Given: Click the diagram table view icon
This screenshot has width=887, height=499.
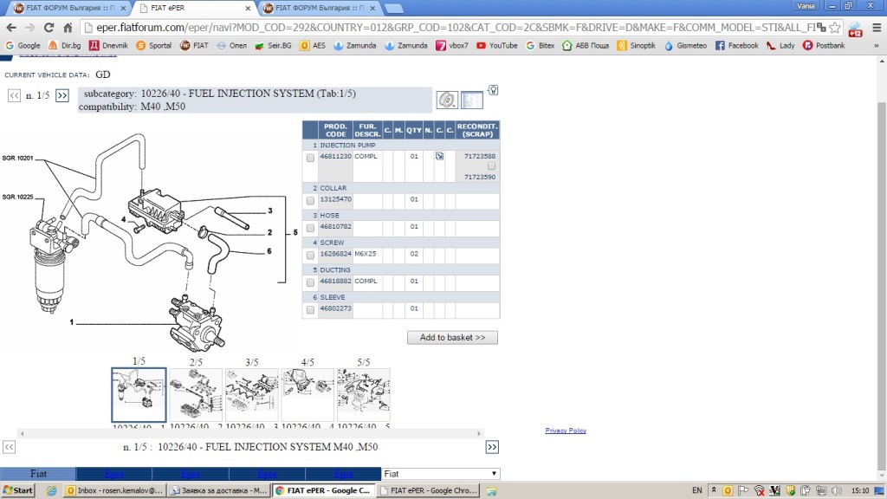Looking at the screenshot, I should (x=472, y=101).
